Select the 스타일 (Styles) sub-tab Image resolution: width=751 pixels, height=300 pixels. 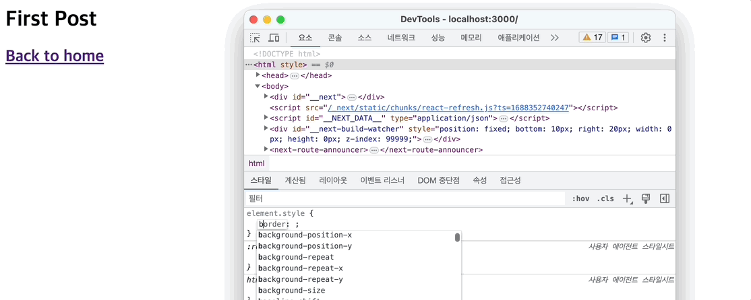[261, 180]
